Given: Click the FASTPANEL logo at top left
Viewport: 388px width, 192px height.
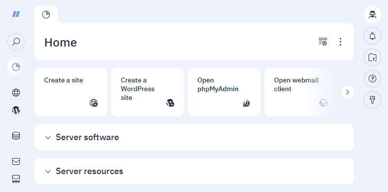Looking at the screenshot, I should [16, 14].
